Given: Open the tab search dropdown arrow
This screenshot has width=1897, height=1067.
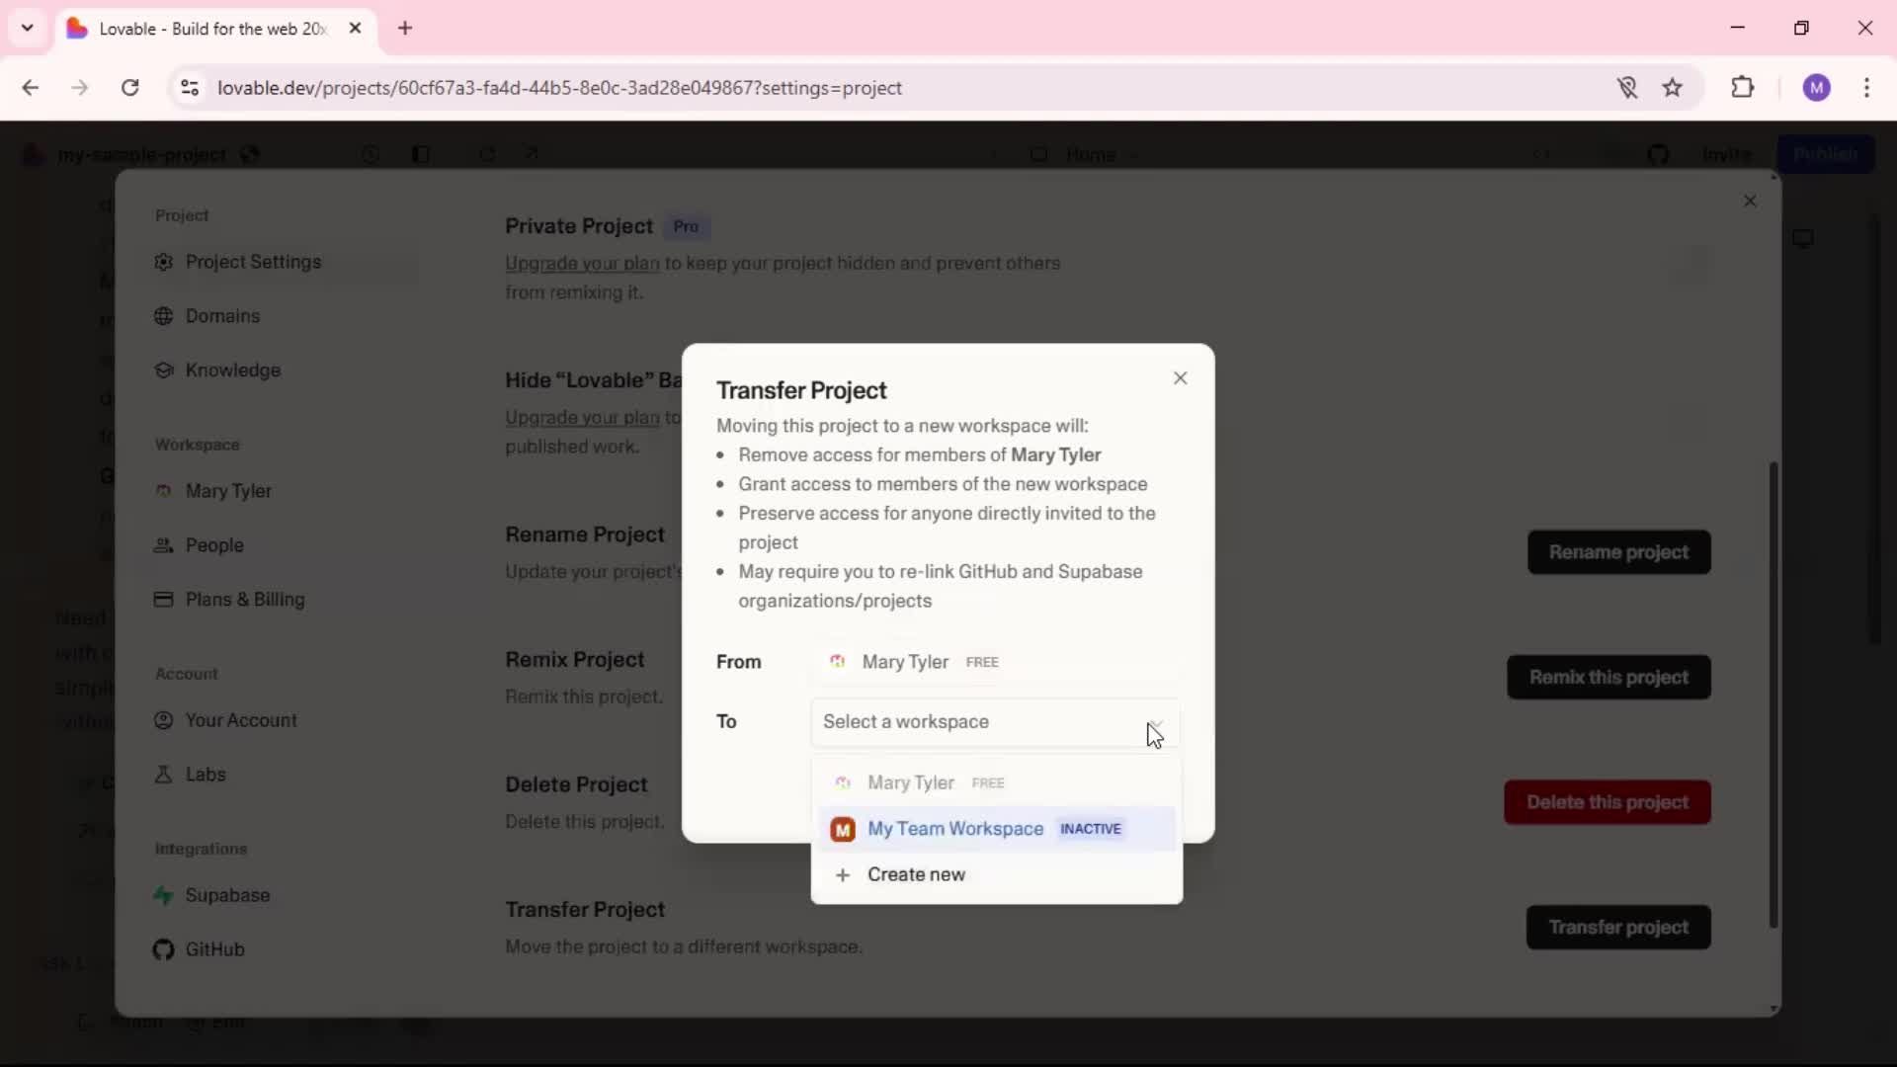Looking at the screenshot, I should tap(28, 29).
